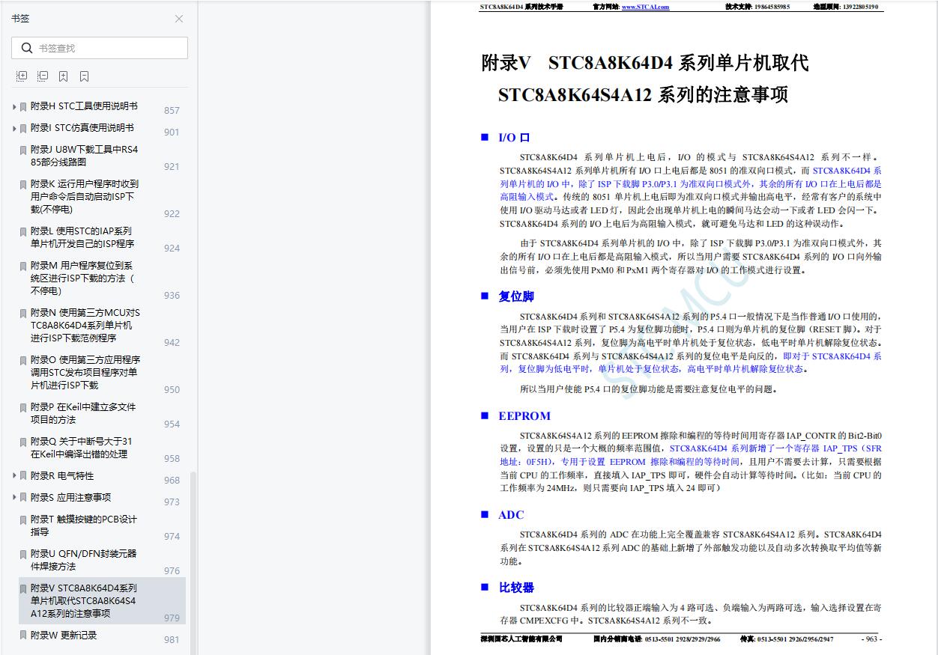Expand the 附录S 应用注意事项 bookmark

click(14, 498)
